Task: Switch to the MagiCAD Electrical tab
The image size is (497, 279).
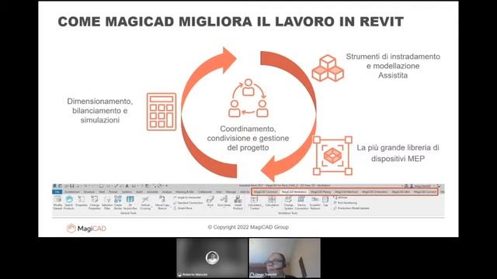Action: 346,191
